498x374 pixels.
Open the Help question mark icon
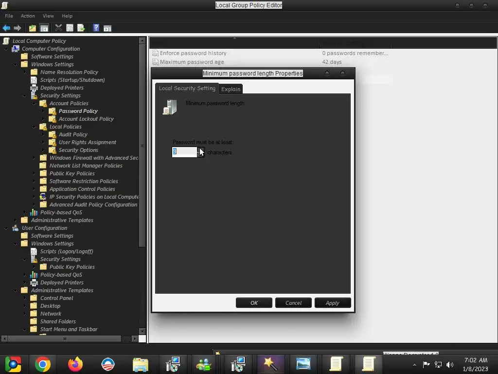click(96, 28)
